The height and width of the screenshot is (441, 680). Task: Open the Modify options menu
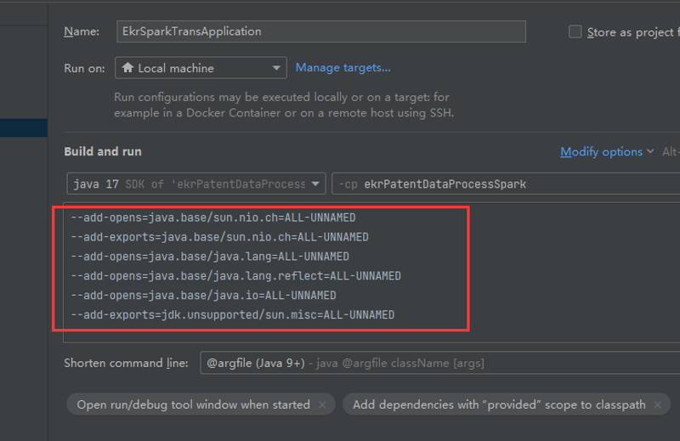click(601, 152)
